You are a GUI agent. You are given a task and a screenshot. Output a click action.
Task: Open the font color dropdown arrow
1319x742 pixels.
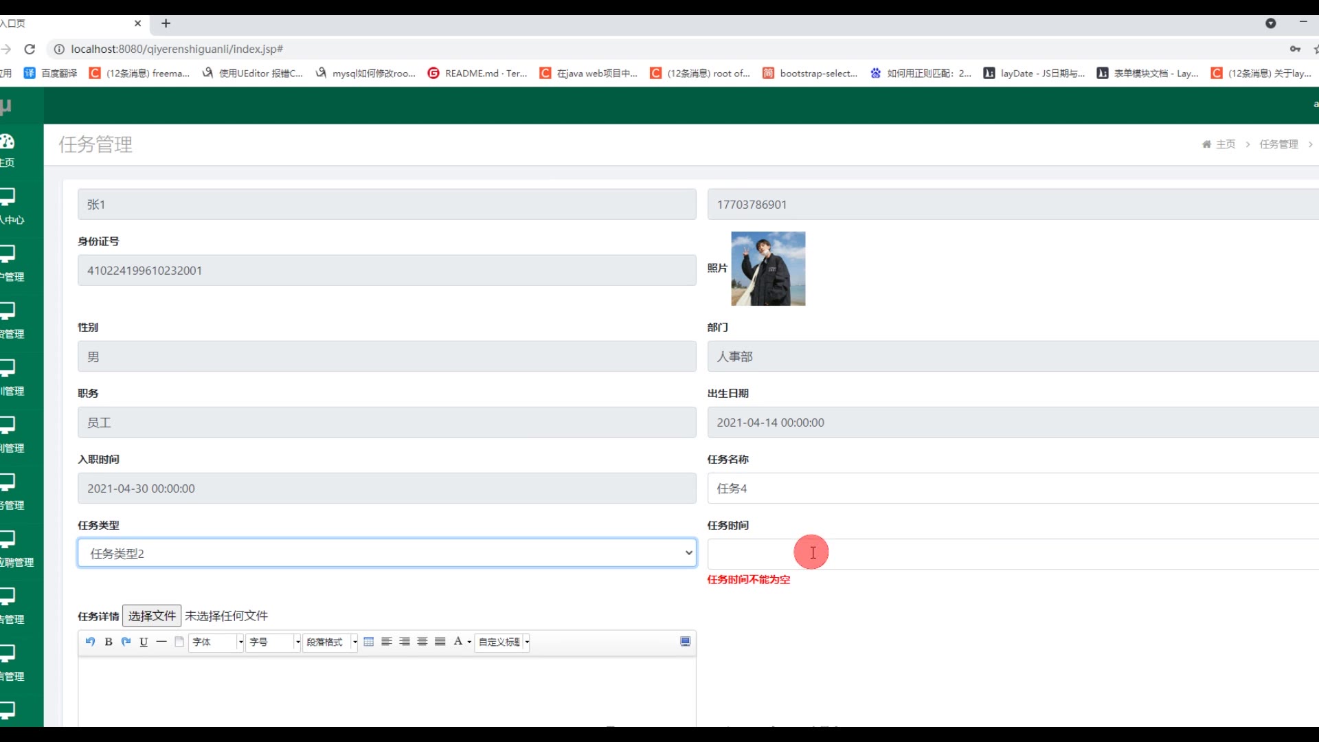pos(469,642)
